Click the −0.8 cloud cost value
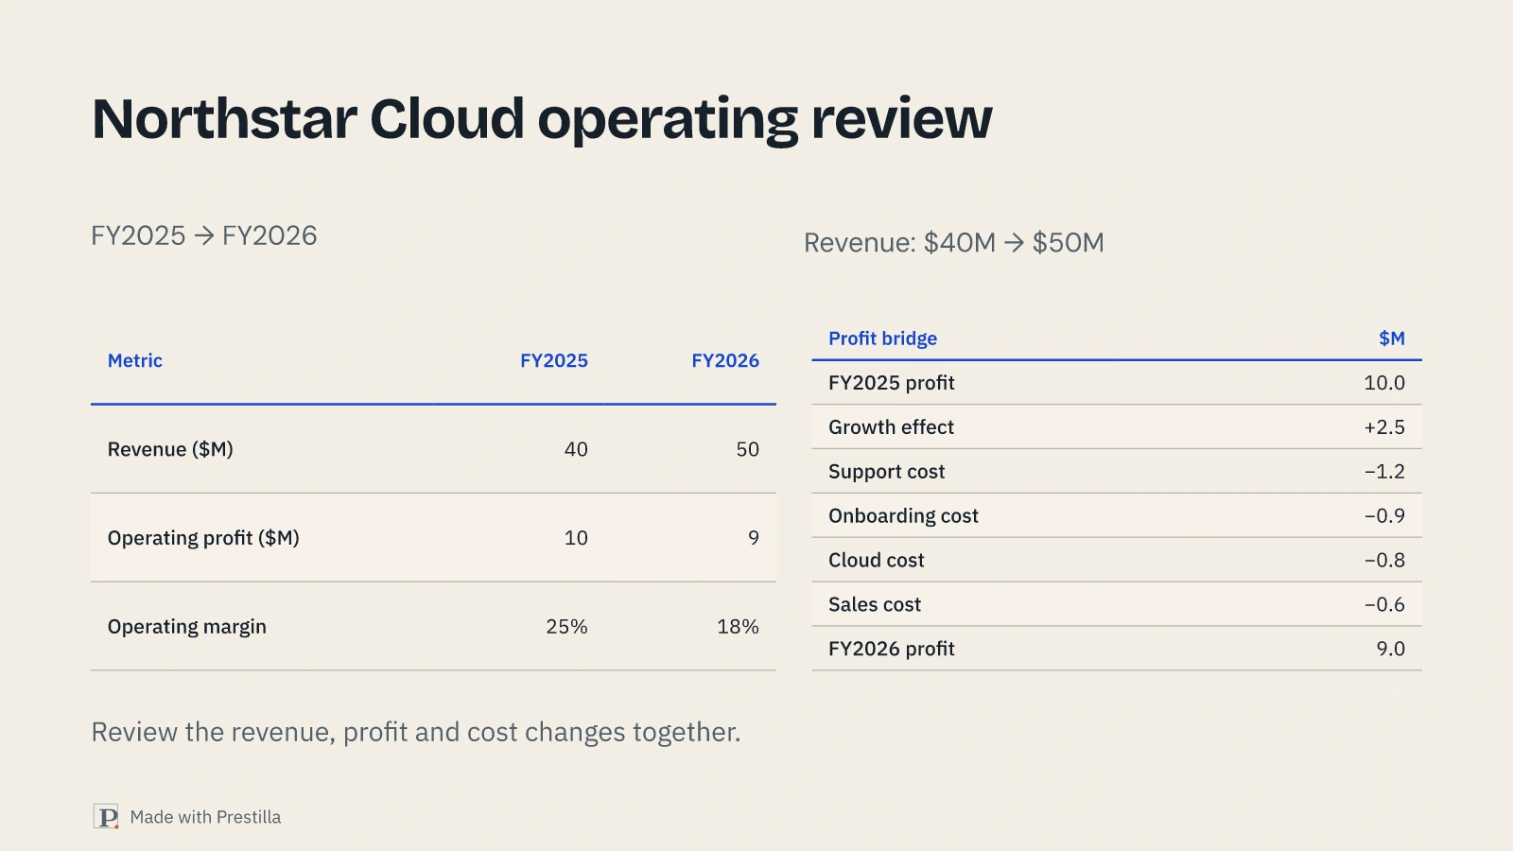1513x851 pixels. coord(1384,561)
